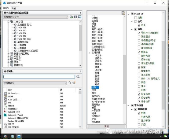Click the command search input field

[x=39, y=77]
